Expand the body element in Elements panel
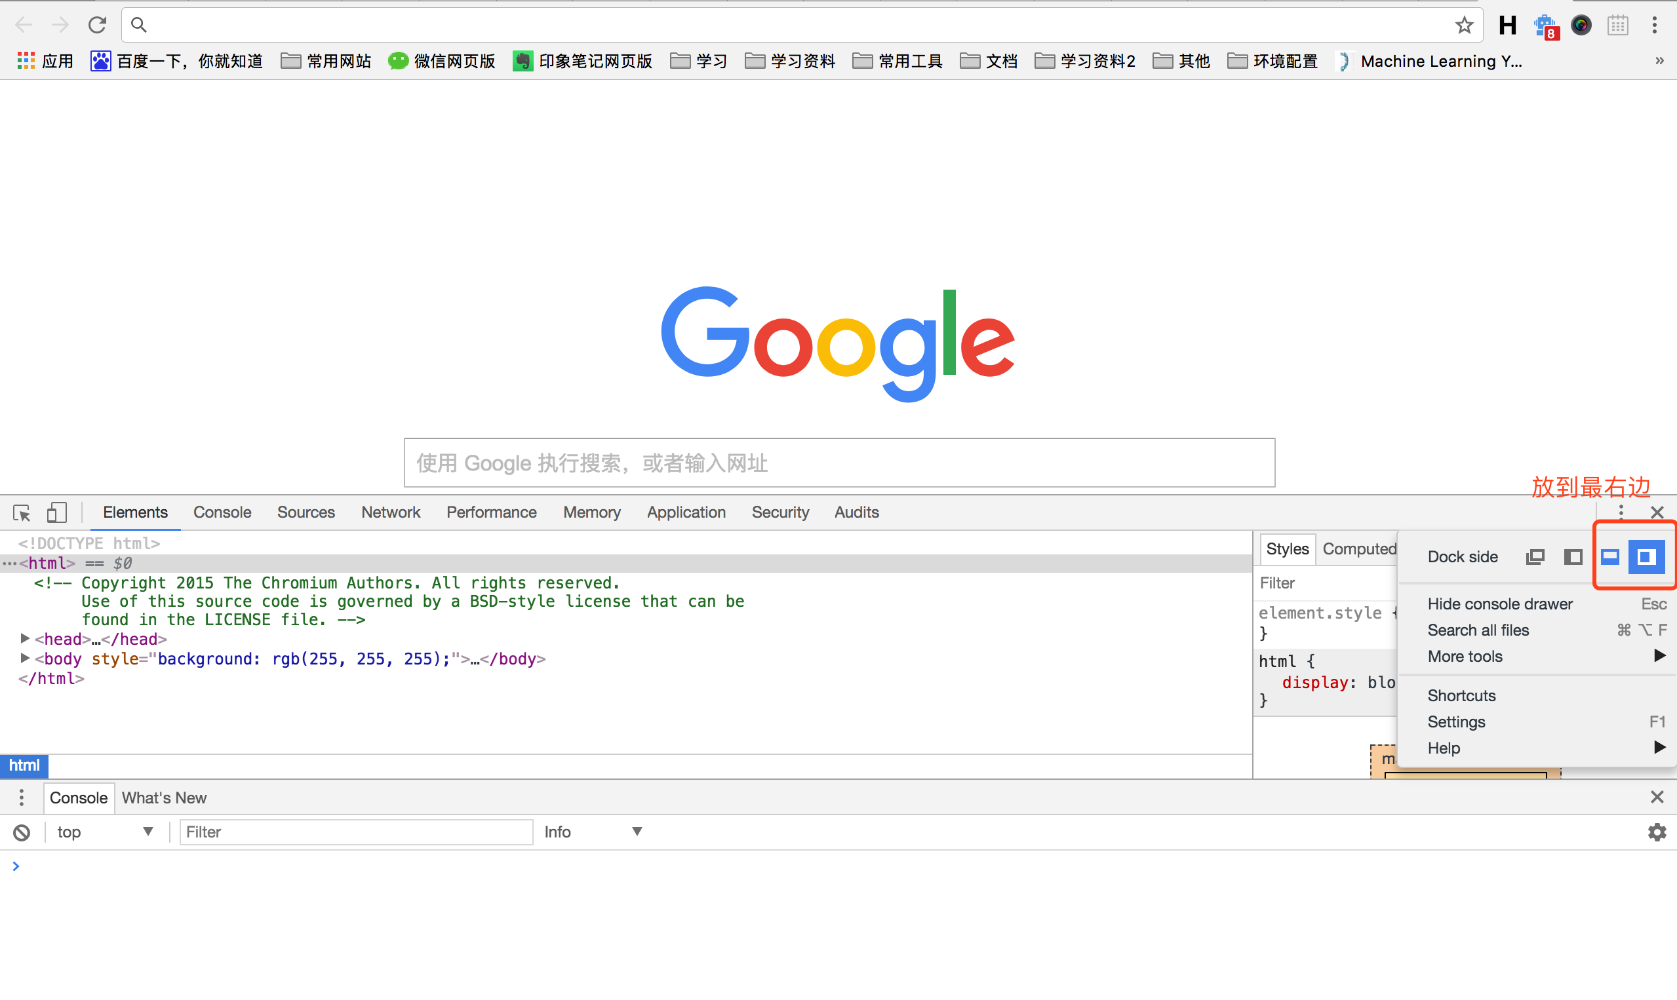This screenshot has width=1677, height=1000. pos(25,659)
